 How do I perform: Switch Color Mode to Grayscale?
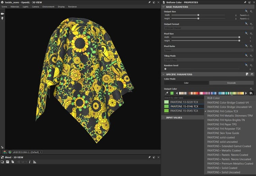point(231,83)
